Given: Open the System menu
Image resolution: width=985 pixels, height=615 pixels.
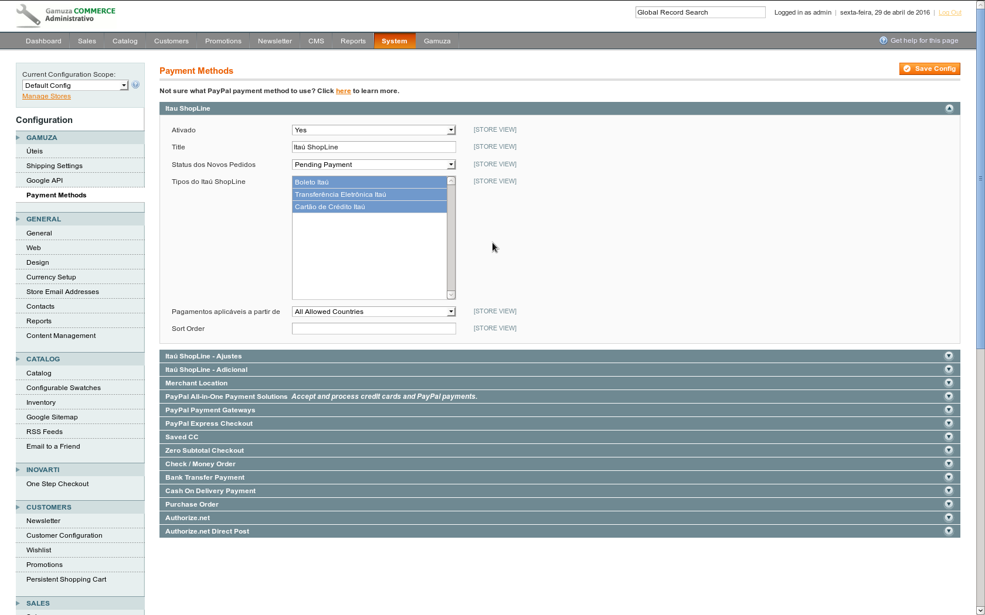Looking at the screenshot, I should 394,41.
